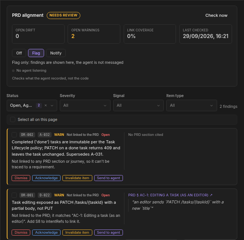
Task: Dismiss the DR-002 finding
Action: click(21, 178)
